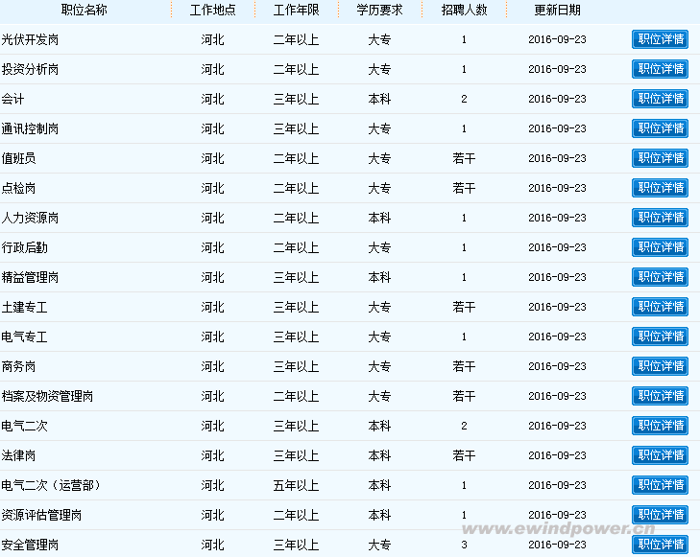The image size is (700, 557).
Task: Open details button for 人力资源岗
Action: pos(660,218)
